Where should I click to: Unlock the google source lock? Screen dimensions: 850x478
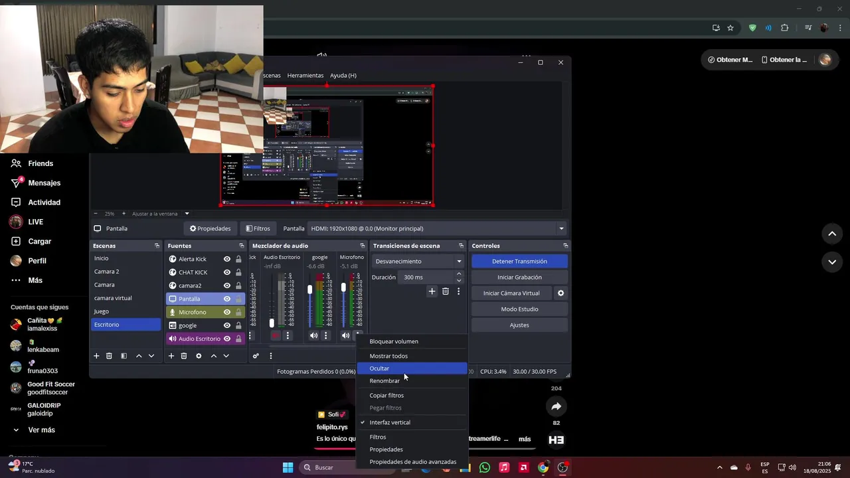tap(238, 325)
